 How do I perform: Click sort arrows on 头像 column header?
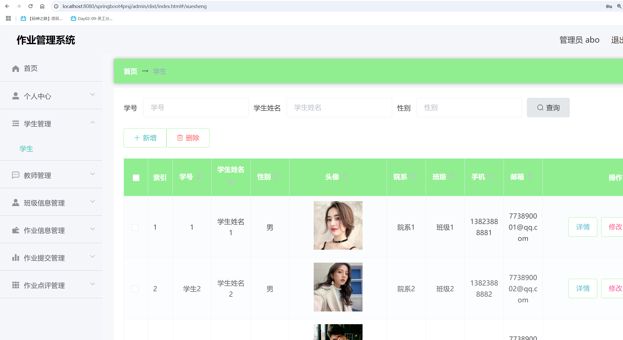[345, 177]
